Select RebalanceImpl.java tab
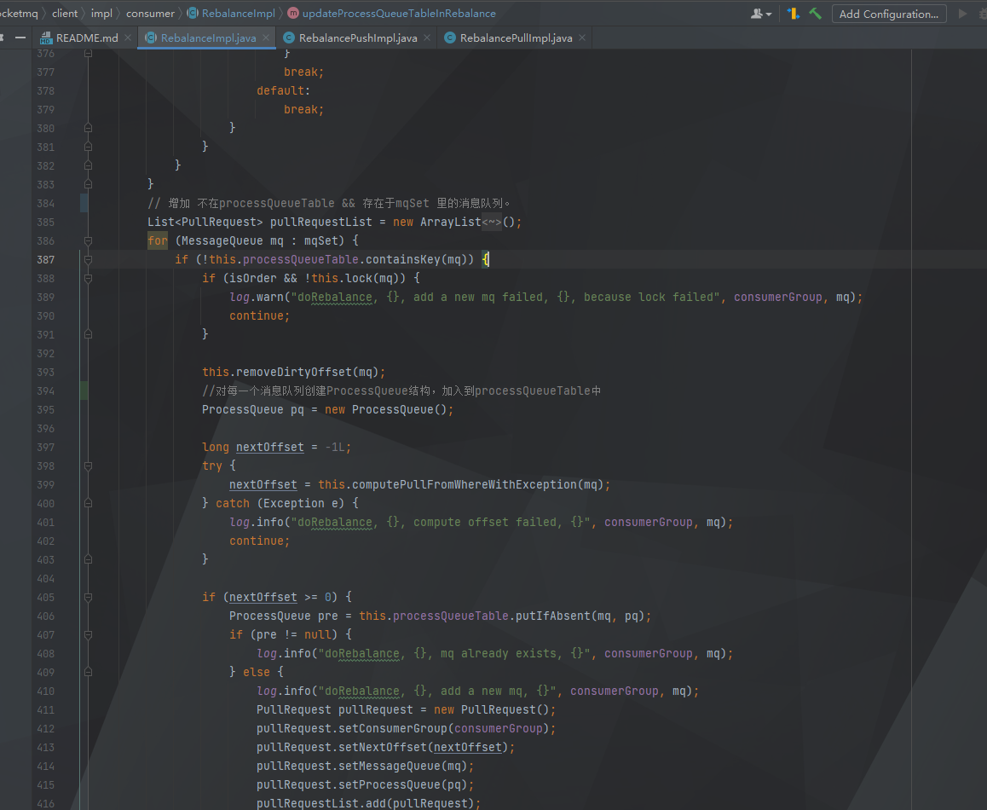Screen dimensions: 987x810 tap(208, 38)
